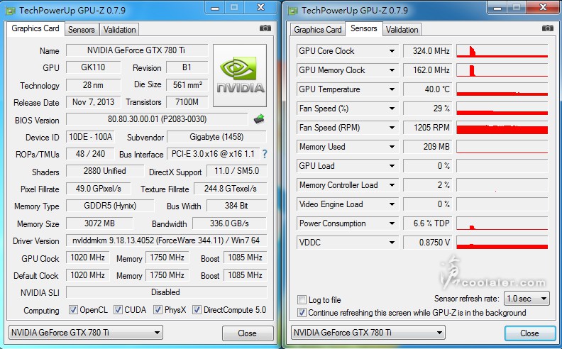Toggle the DirectCompute 5.0 checkbox
Viewport: 562px width, 349px height.
click(197, 309)
